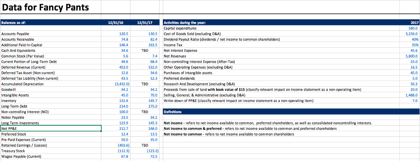420x161 pixels.
Task: Click the 'Net income to common & preferred' definition
Action: (x=281, y=129)
